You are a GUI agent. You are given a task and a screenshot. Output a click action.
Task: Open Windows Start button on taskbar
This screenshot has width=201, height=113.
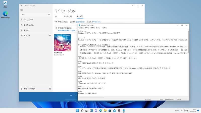click(x=78, y=110)
